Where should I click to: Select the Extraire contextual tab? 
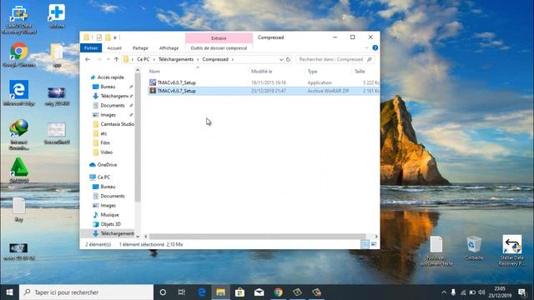click(219, 38)
